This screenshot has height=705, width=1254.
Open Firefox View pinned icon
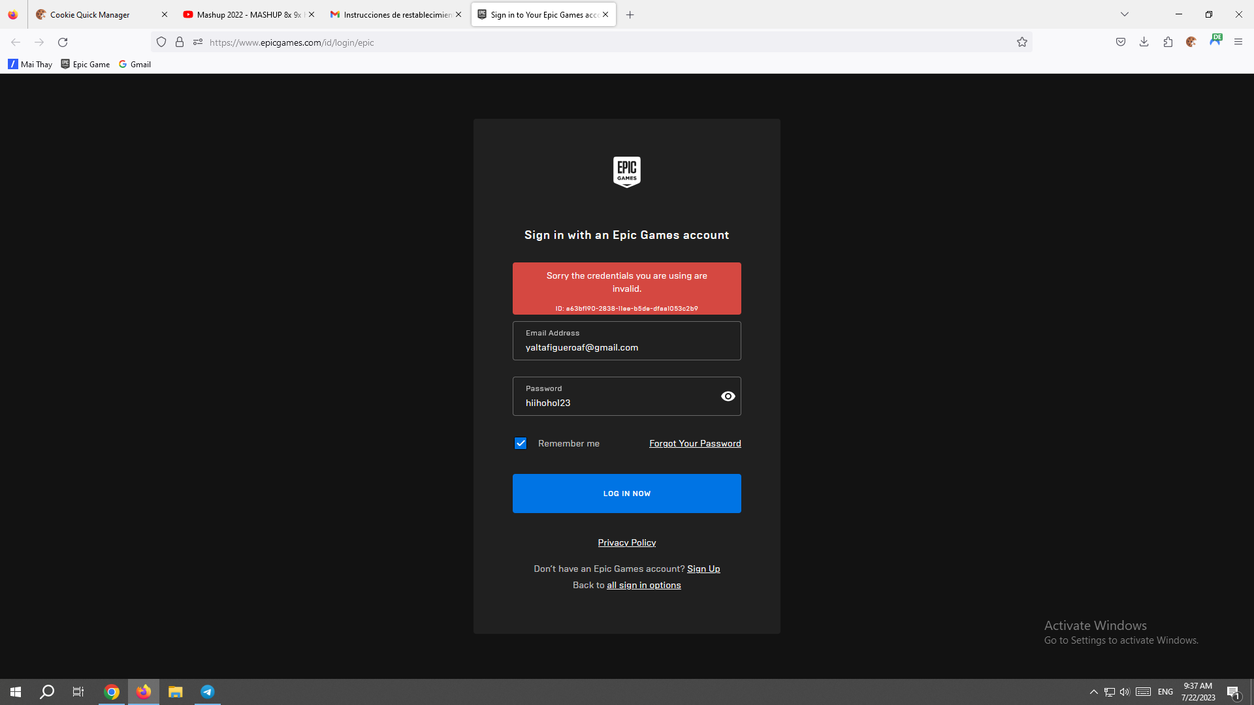(x=13, y=14)
